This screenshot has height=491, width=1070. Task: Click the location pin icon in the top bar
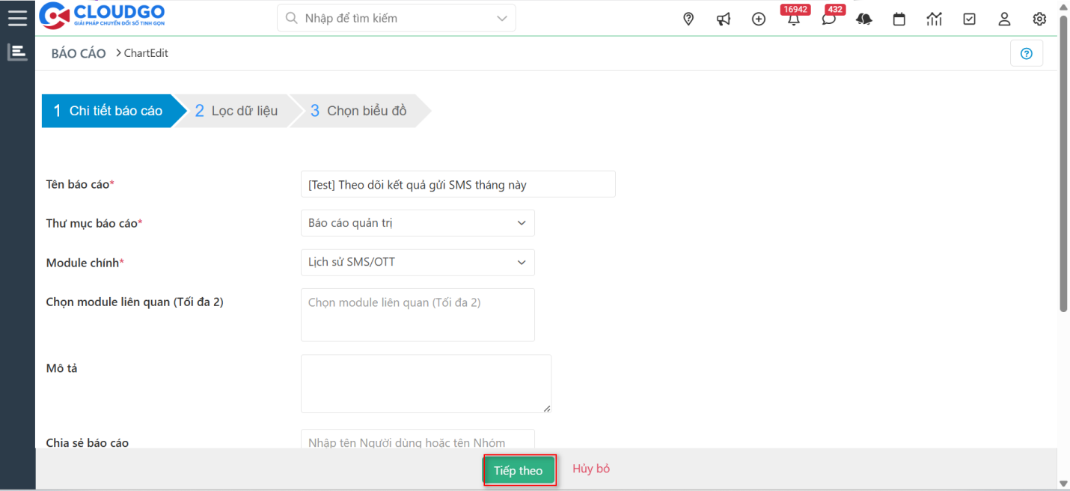tap(688, 19)
